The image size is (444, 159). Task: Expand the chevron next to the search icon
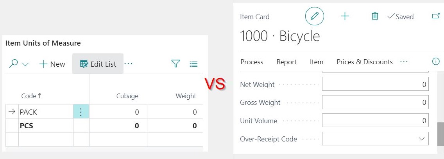(25, 64)
